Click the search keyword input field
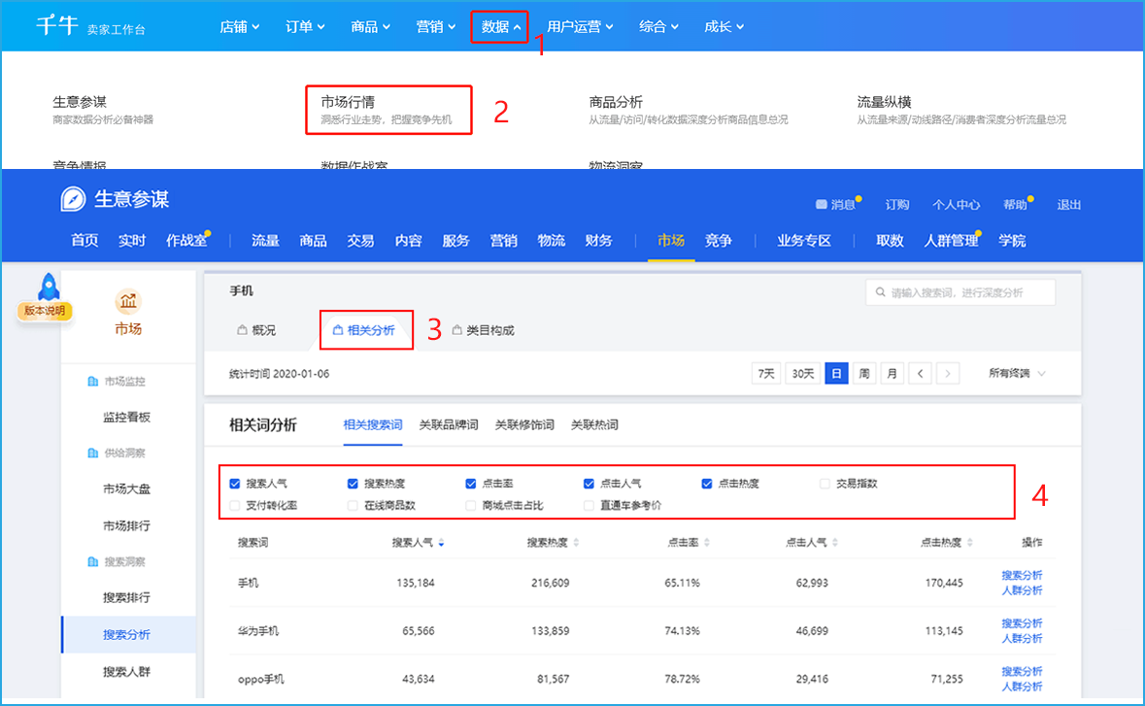 (x=966, y=292)
